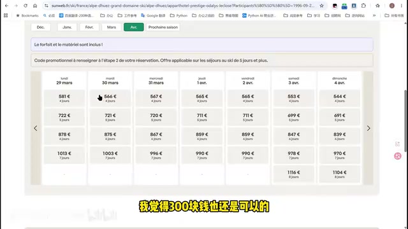Image resolution: width=408 pixels, height=229 pixels.
Task: Click the page vertical scrollbar
Action: (405, 121)
